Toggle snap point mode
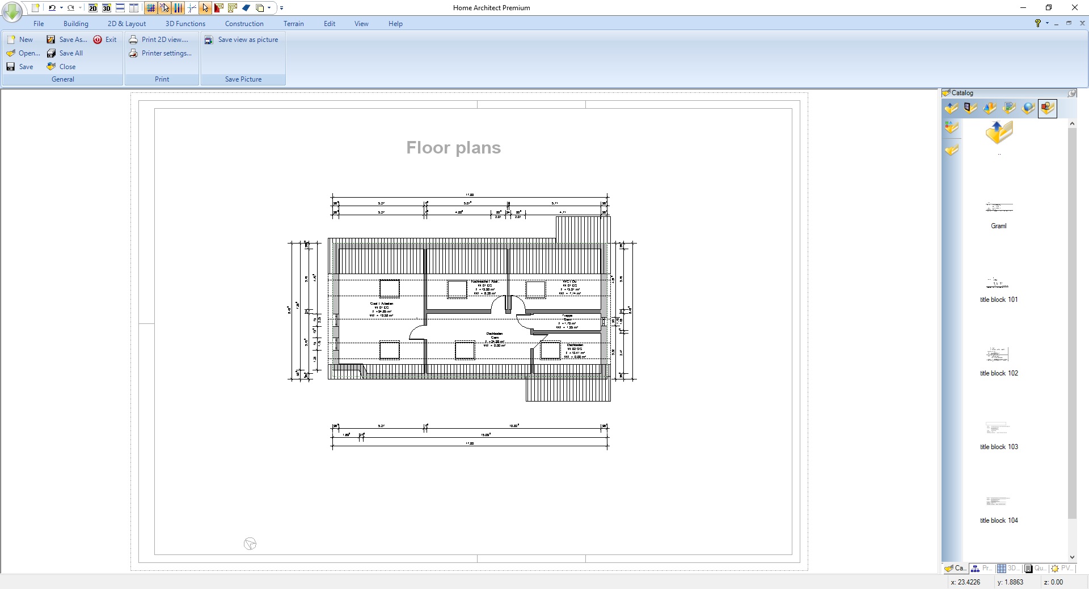Screen dimensions: 1089x589 [192, 8]
